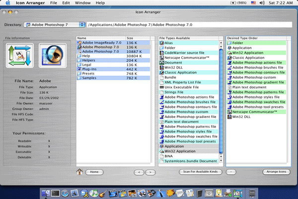298x199 pixels.
Task: Click the back '<' navigation button
Action: click(x=139, y=172)
